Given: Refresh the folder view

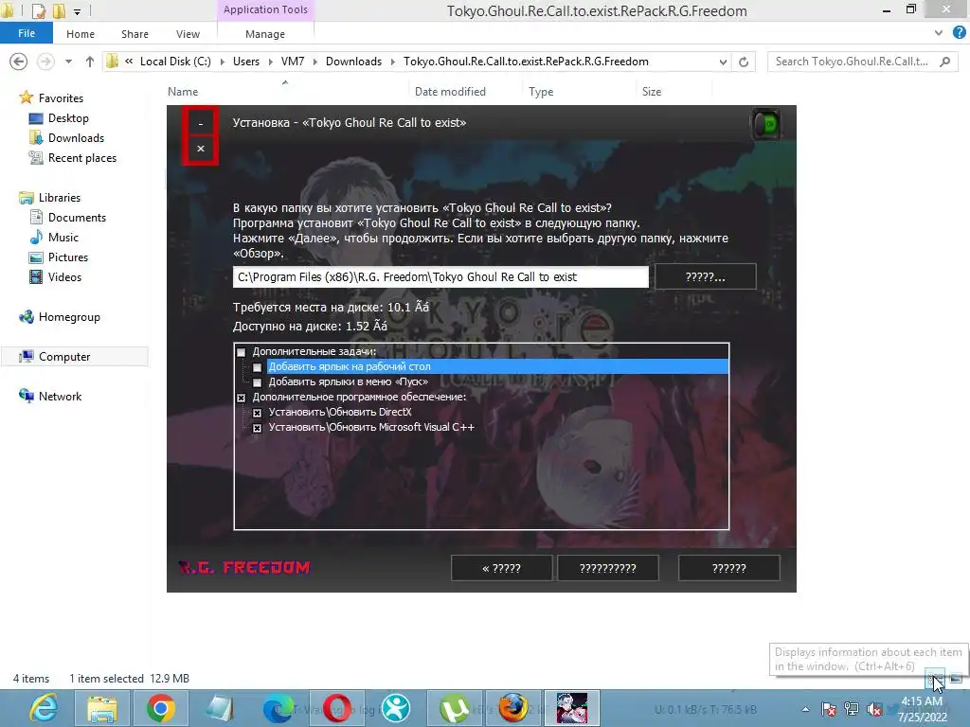Looking at the screenshot, I should click(x=744, y=62).
